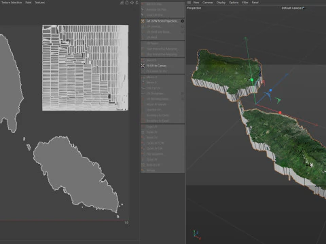Click the green Y-axis gizmo handle
Image resolution: width=326 pixels, height=244 pixels.
252,80
